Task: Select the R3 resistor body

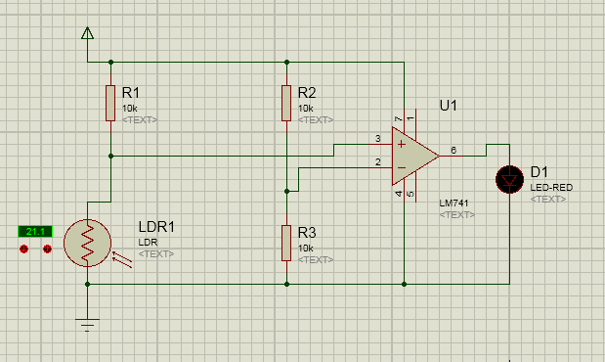Action: click(286, 243)
